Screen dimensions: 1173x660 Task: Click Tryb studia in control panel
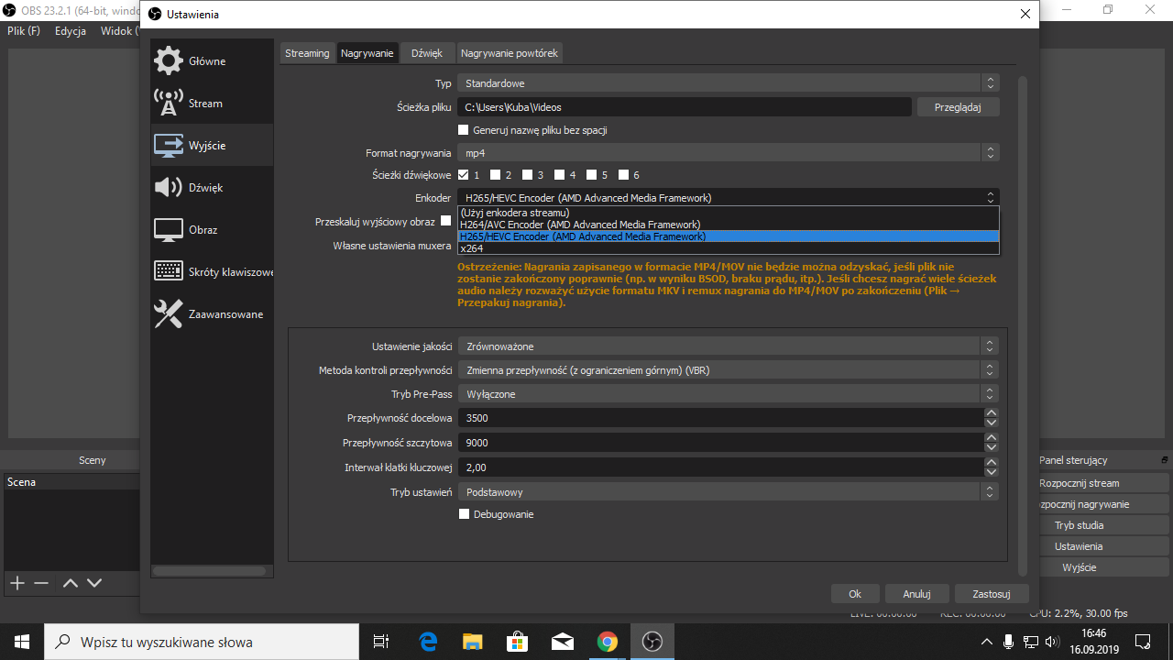[x=1079, y=525]
